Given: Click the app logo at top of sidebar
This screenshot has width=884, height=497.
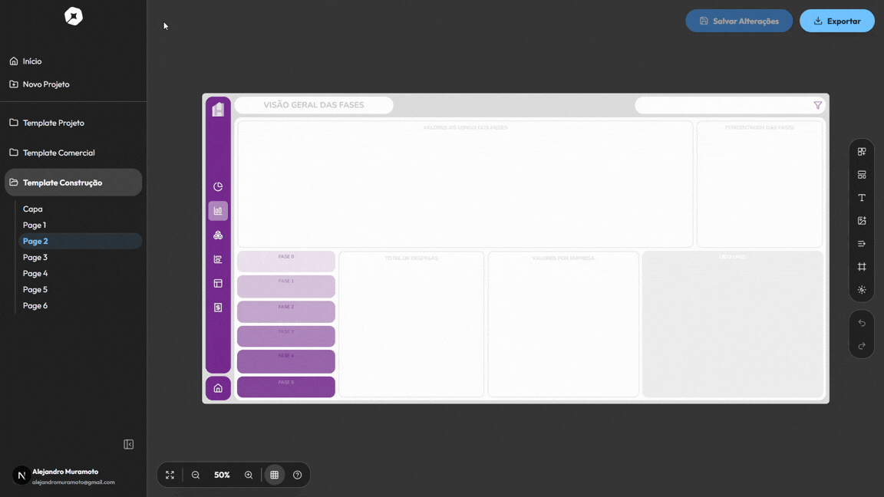Looking at the screenshot, I should [x=74, y=16].
